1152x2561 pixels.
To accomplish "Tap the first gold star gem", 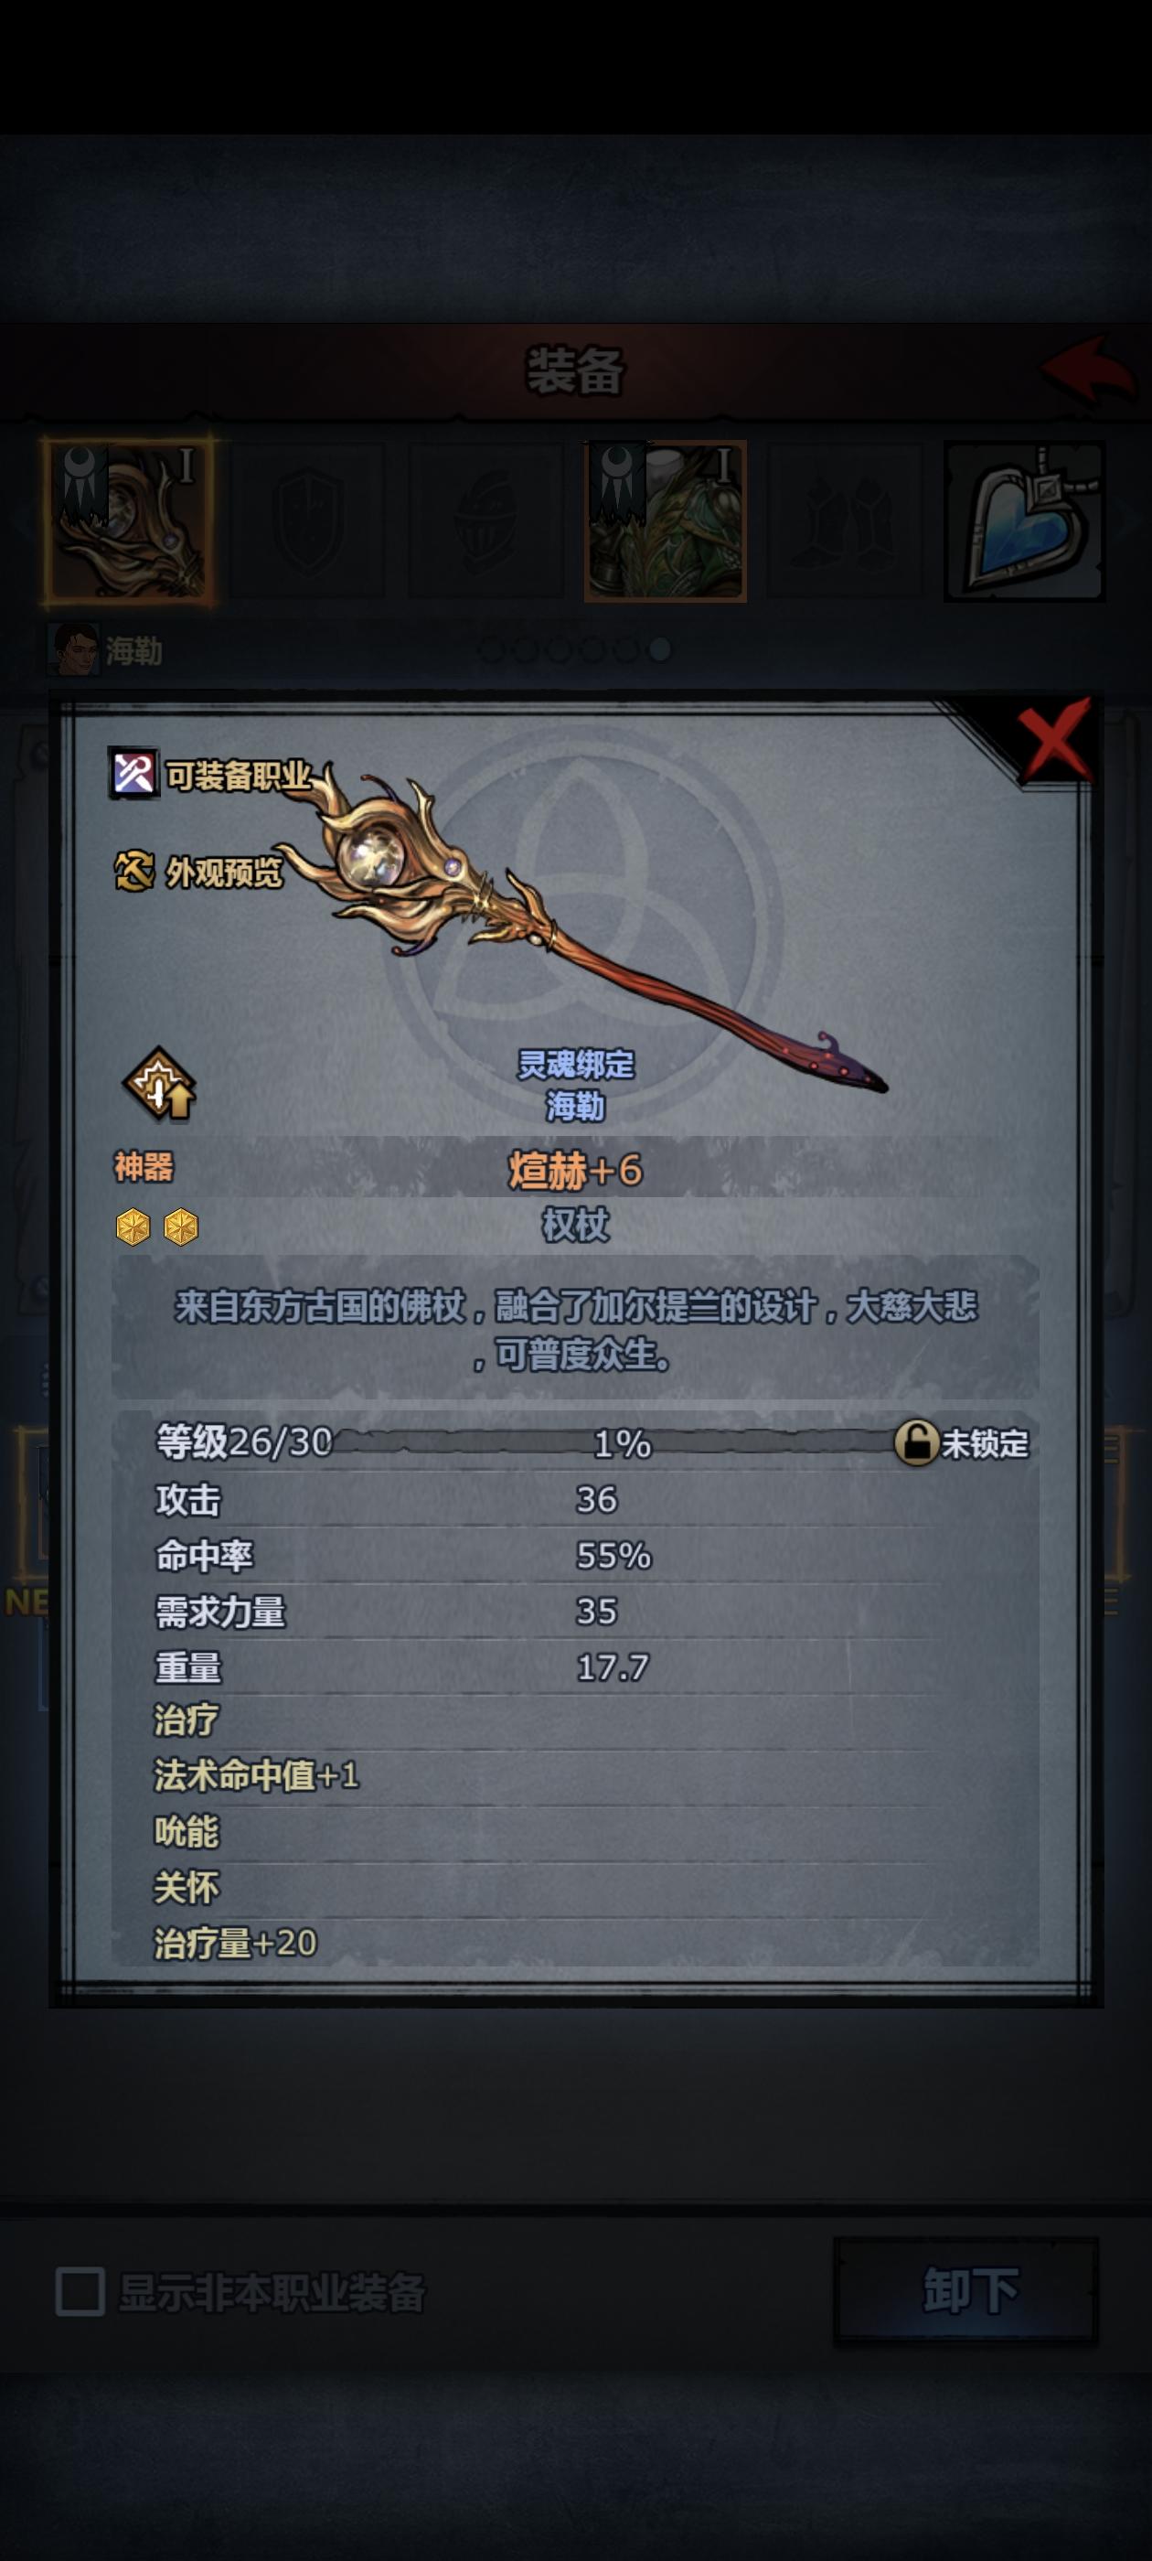I will pyautogui.click(x=133, y=1227).
